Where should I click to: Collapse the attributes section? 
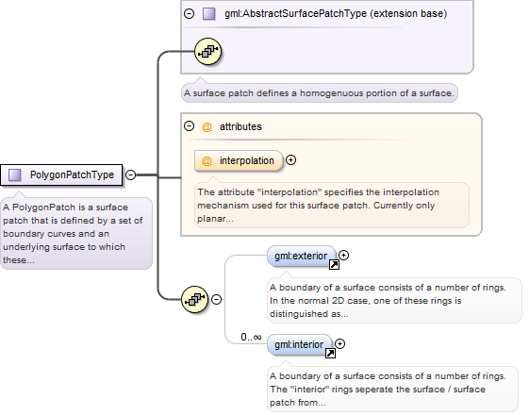click(189, 126)
